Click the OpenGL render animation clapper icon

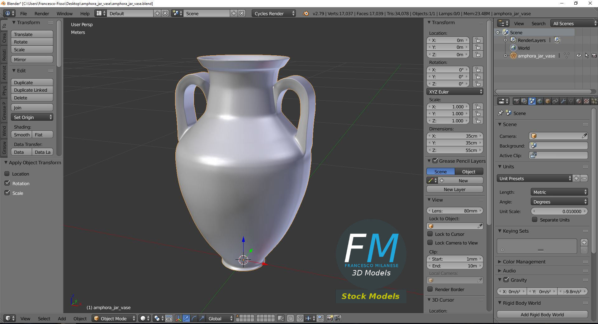pyautogui.click(x=338, y=318)
